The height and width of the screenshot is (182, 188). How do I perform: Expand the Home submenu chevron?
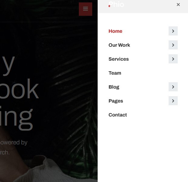173,31
